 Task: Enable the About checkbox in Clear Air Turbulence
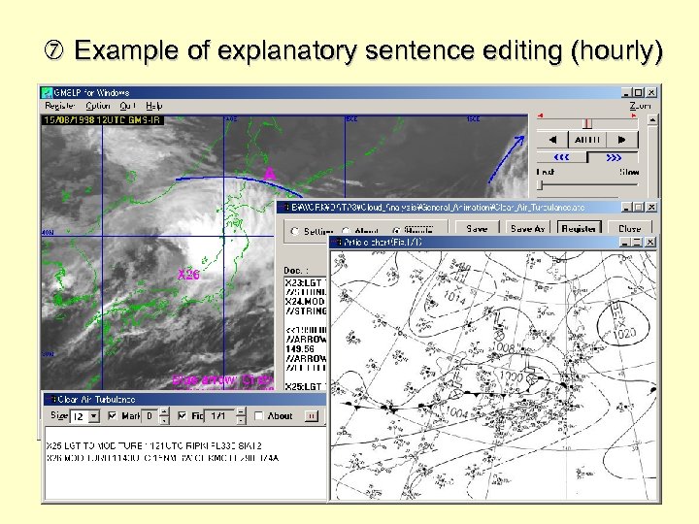tap(258, 415)
